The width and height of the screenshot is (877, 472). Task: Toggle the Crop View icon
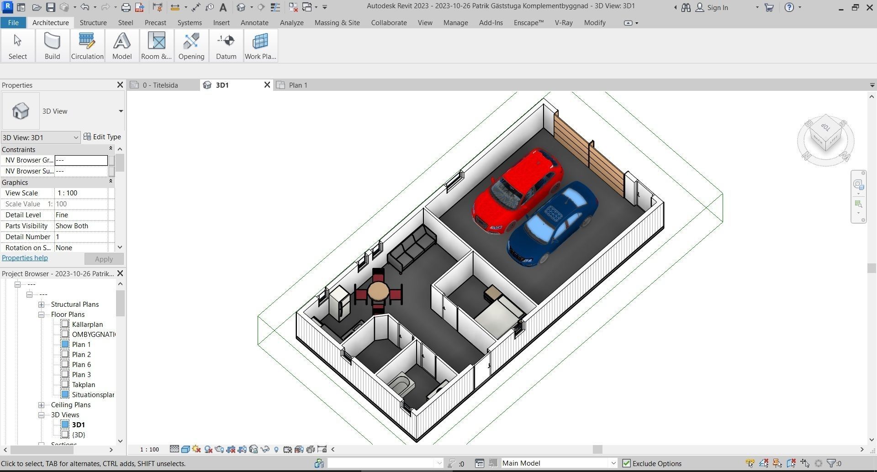point(231,449)
